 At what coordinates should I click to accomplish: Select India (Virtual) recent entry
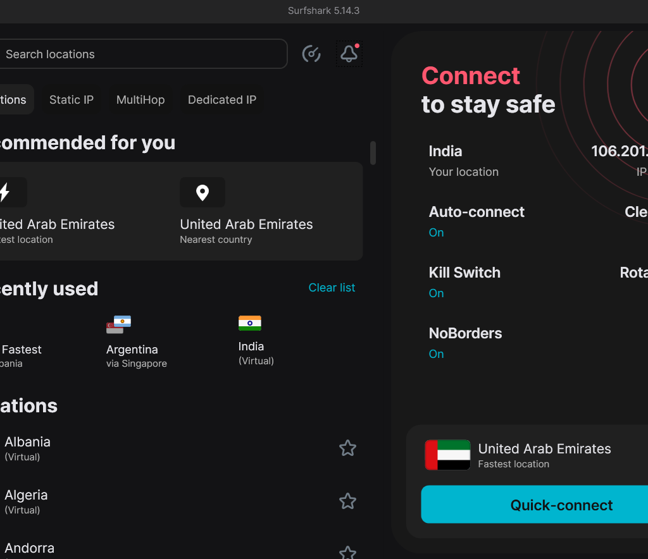[x=256, y=341]
